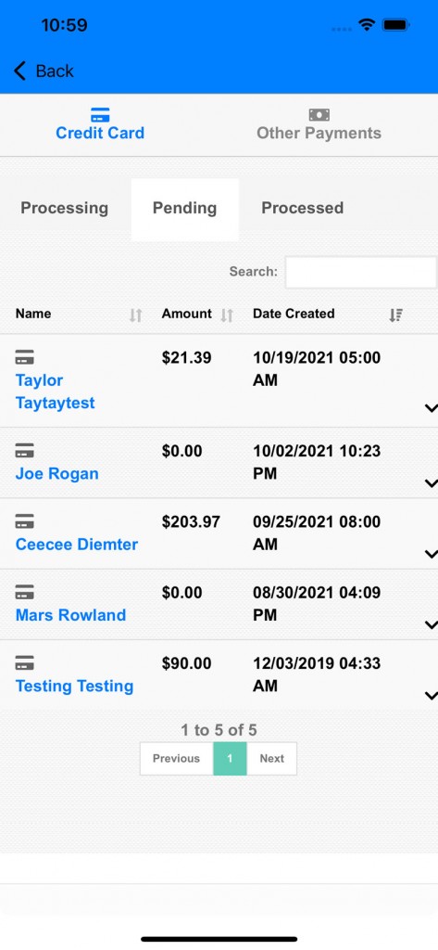Click the Next pagination button
Image resolution: width=438 pixels, height=950 pixels.
coord(271,759)
